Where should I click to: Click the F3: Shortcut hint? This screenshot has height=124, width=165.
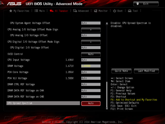point(118,97)
